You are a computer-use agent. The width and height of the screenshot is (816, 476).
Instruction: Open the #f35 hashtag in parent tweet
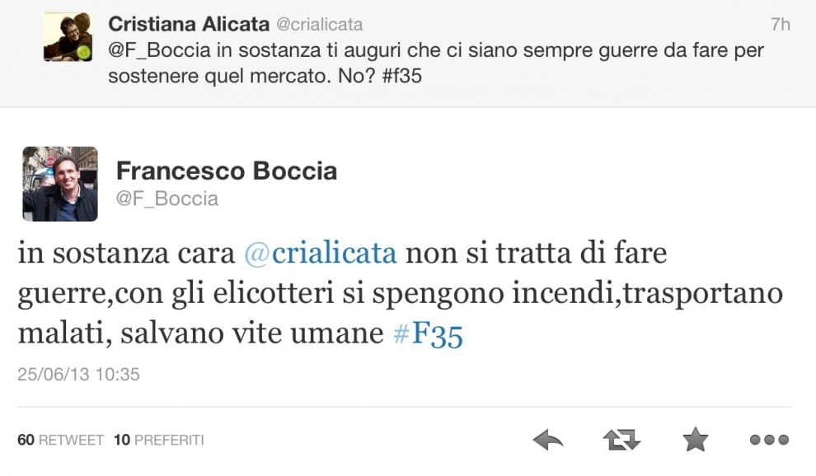401,76
